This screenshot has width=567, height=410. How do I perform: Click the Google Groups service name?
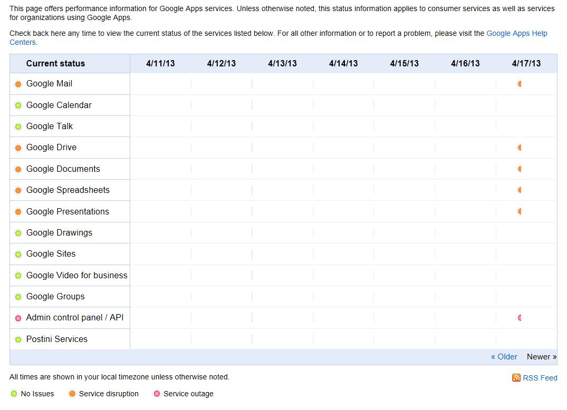[55, 297]
